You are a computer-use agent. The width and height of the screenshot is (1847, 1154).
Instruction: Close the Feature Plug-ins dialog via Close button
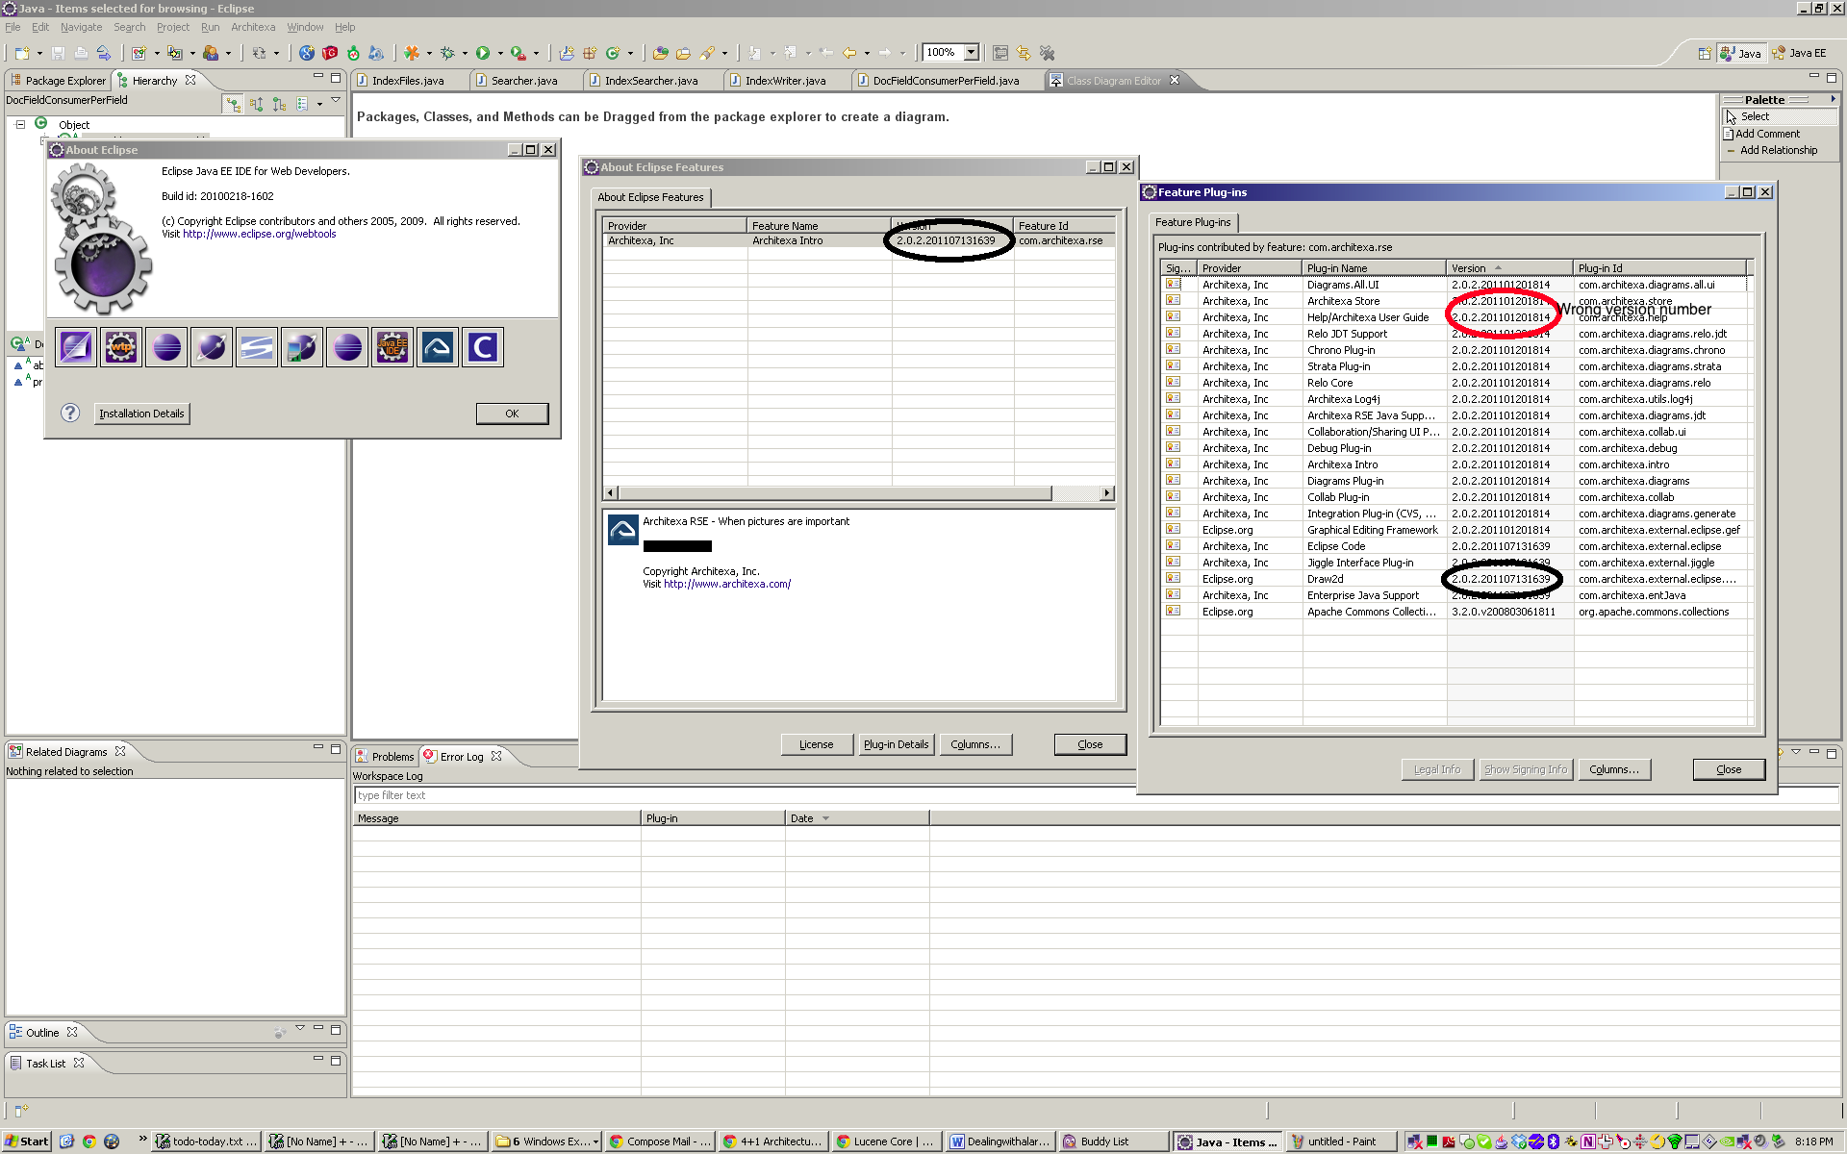[1728, 769]
